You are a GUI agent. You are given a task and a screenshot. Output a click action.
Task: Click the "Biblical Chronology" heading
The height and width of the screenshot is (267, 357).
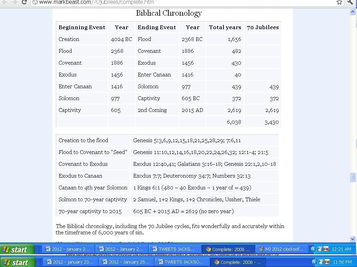click(x=169, y=13)
